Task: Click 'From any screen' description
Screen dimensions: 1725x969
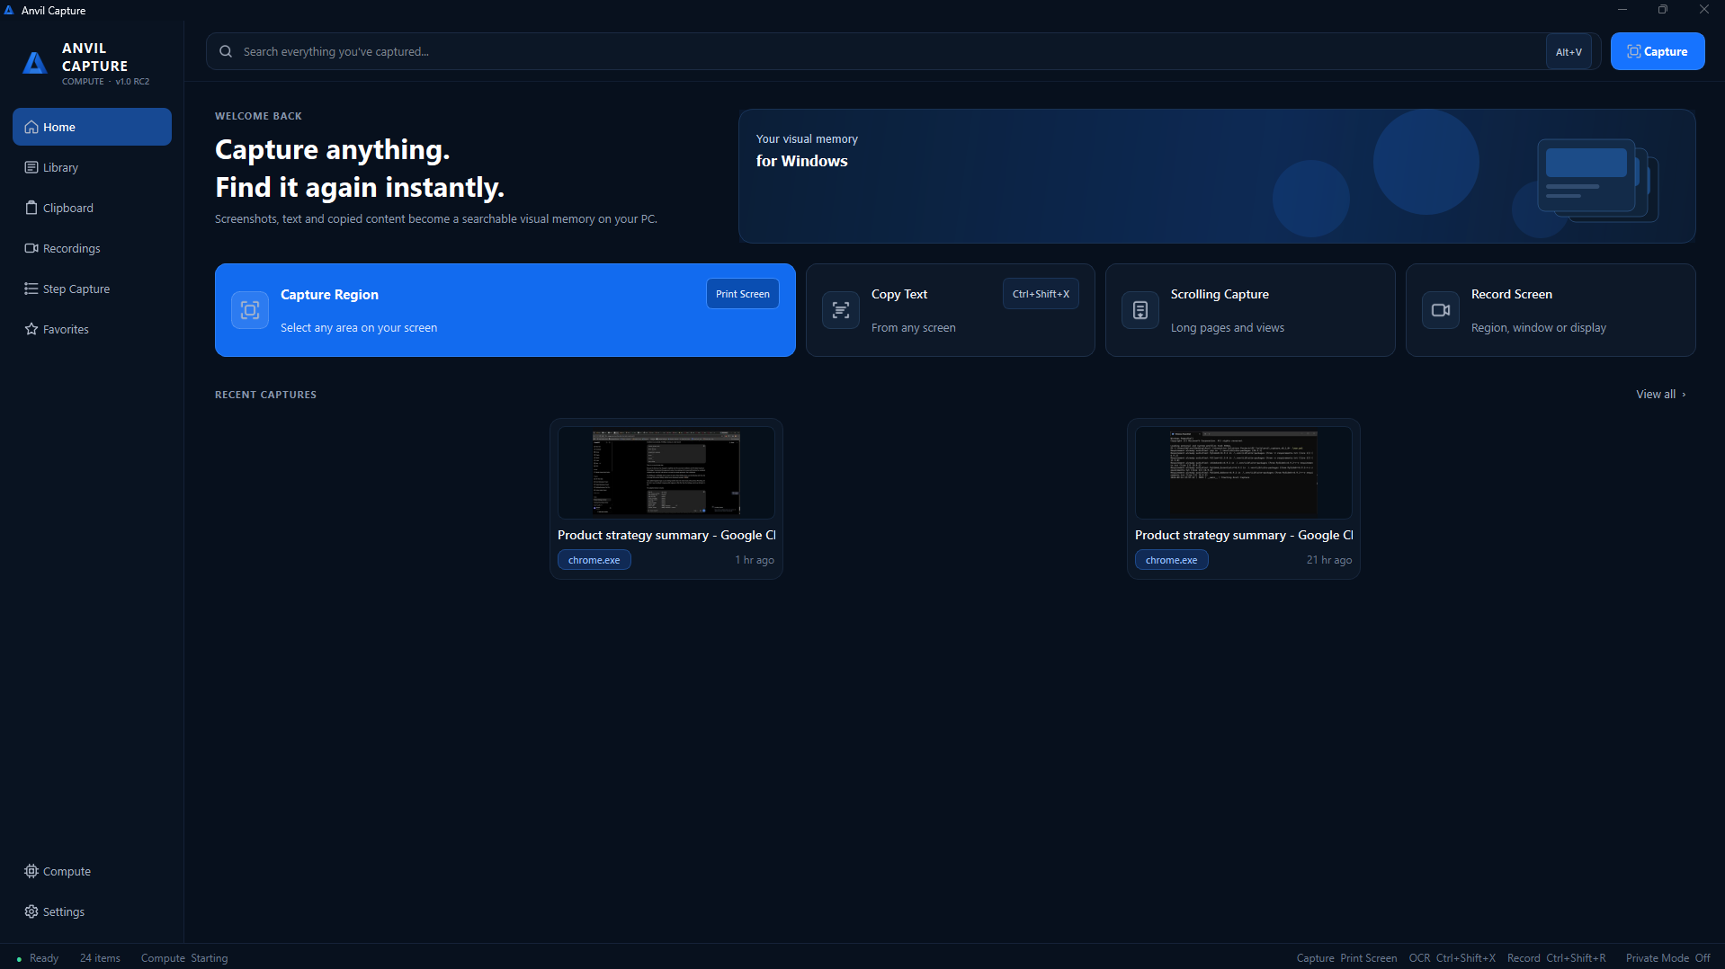Action: (914, 328)
